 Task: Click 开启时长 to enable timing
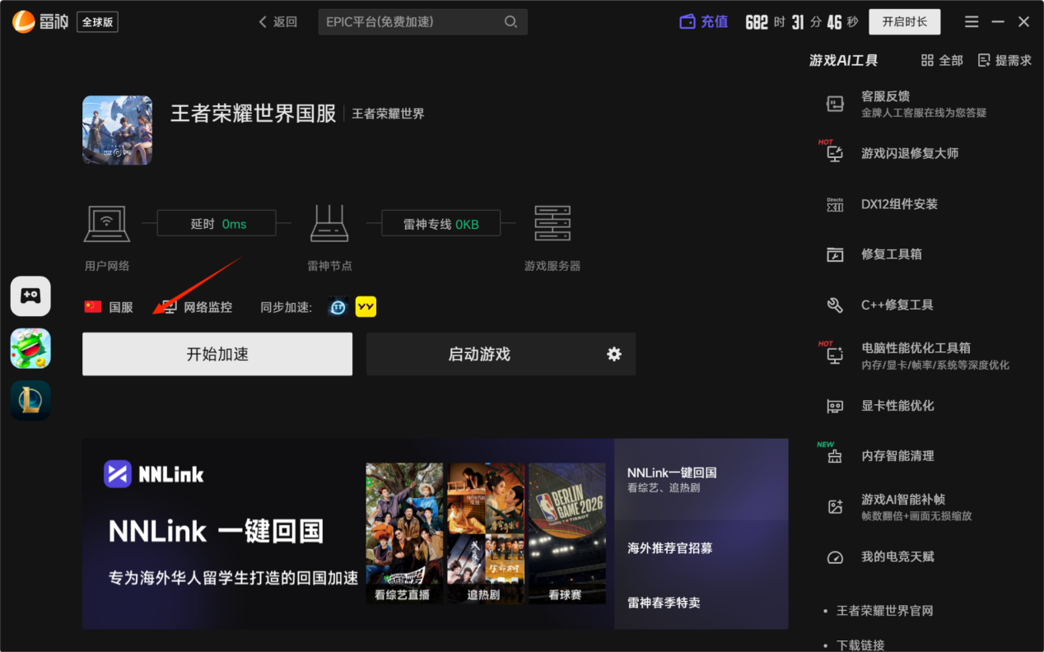point(905,22)
